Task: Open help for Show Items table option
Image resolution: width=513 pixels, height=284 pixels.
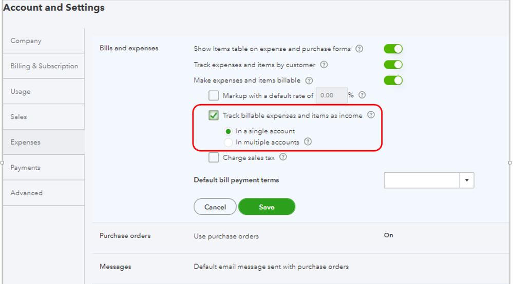Action: (359, 49)
